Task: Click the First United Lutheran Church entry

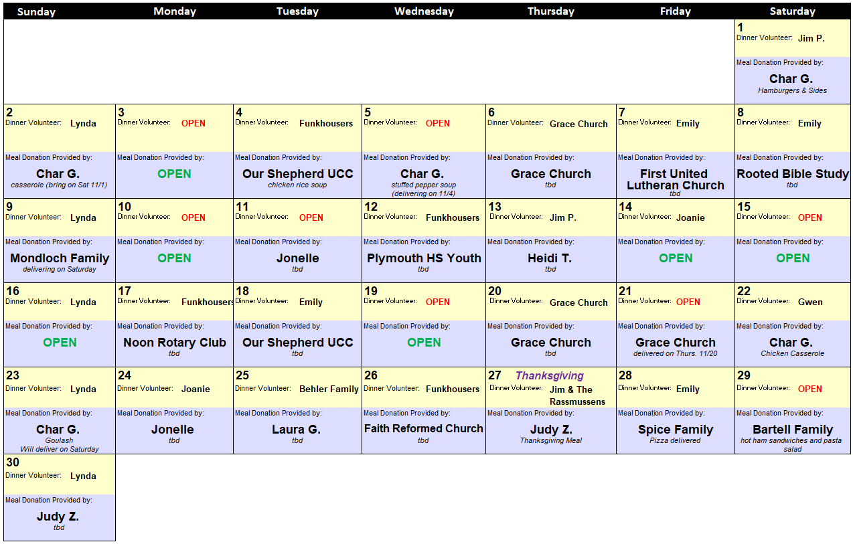Action: pyautogui.click(x=675, y=179)
